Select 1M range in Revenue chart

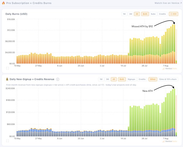101,79
